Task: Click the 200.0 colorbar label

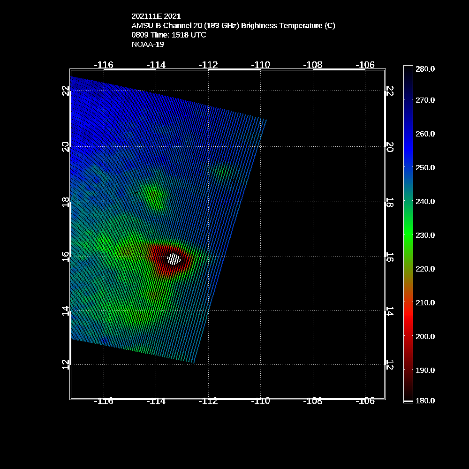Action: (425, 337)
